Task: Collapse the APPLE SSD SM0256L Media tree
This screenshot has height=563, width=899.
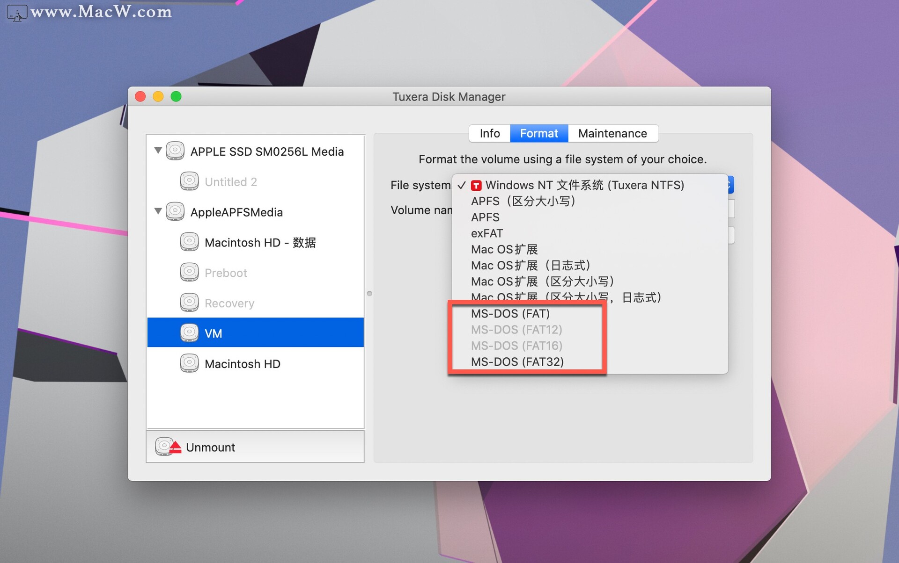Action: (158, 151)
